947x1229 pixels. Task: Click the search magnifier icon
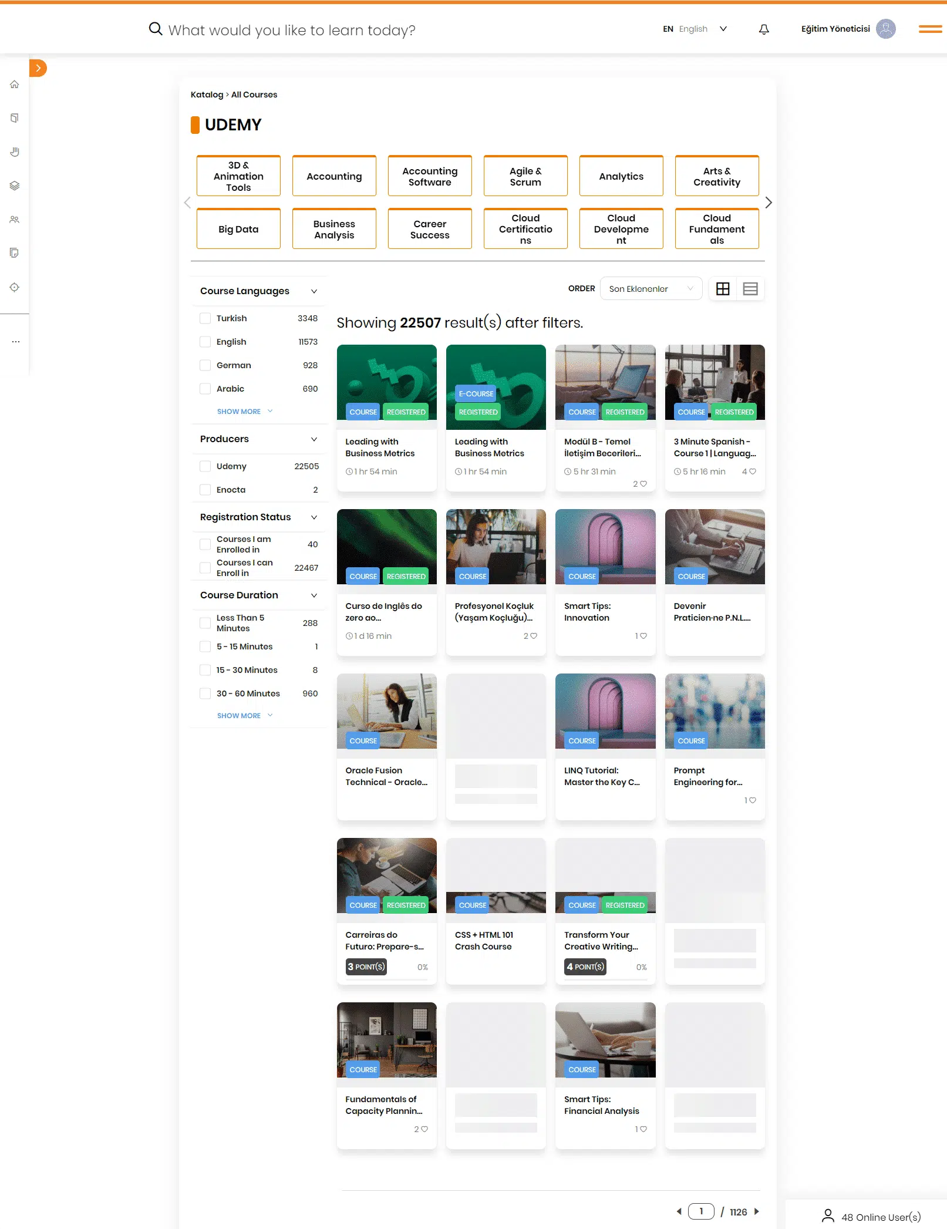pos(156,29)
